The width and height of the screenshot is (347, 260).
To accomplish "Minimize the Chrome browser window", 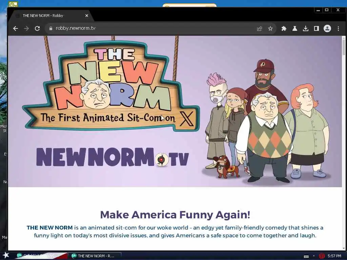I will click(318, 10).
